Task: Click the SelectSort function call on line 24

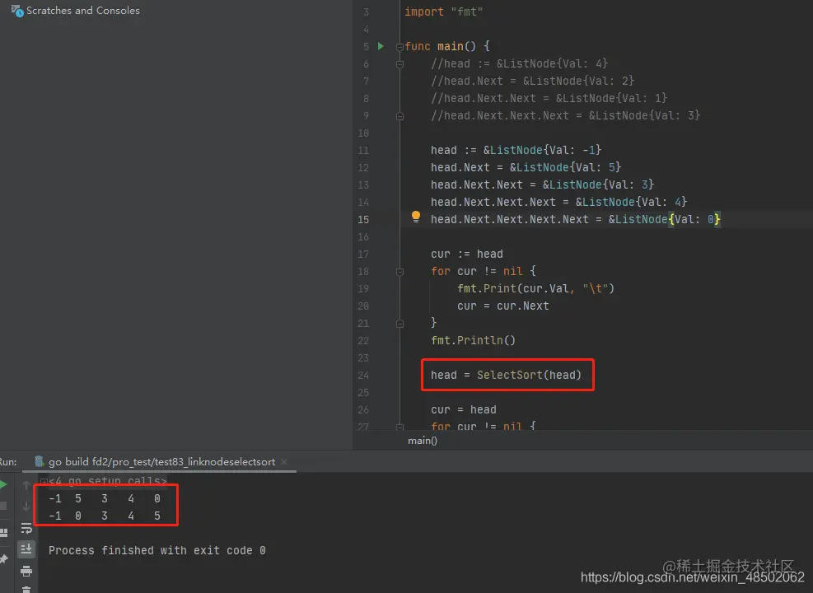Action: 529,375
